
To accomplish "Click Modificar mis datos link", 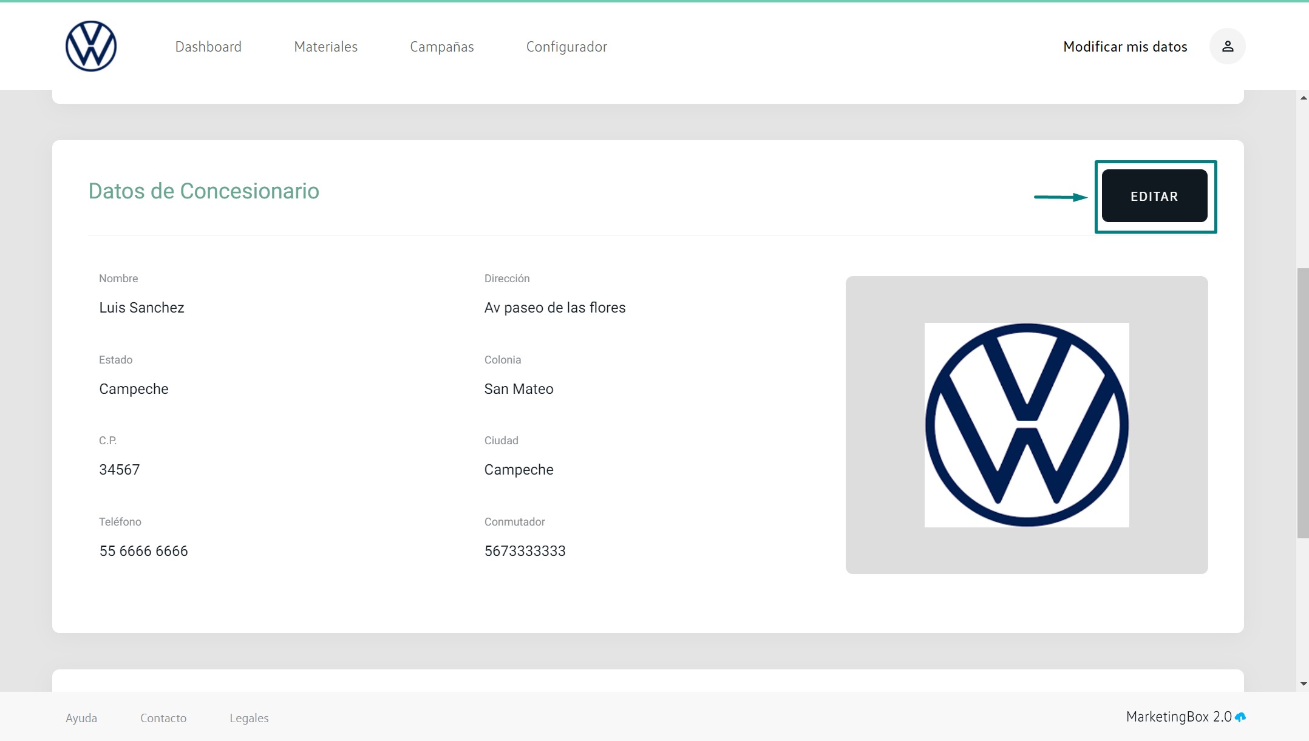I will pos(1125,47).
